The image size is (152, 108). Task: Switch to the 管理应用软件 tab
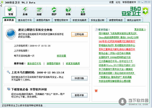click(x=61, y=20)
